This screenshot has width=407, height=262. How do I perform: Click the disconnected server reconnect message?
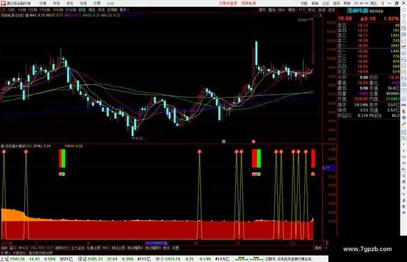click(288, 259)
